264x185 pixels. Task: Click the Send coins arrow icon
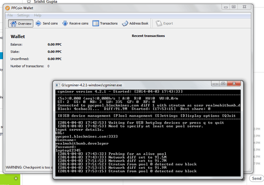point(39,23)
